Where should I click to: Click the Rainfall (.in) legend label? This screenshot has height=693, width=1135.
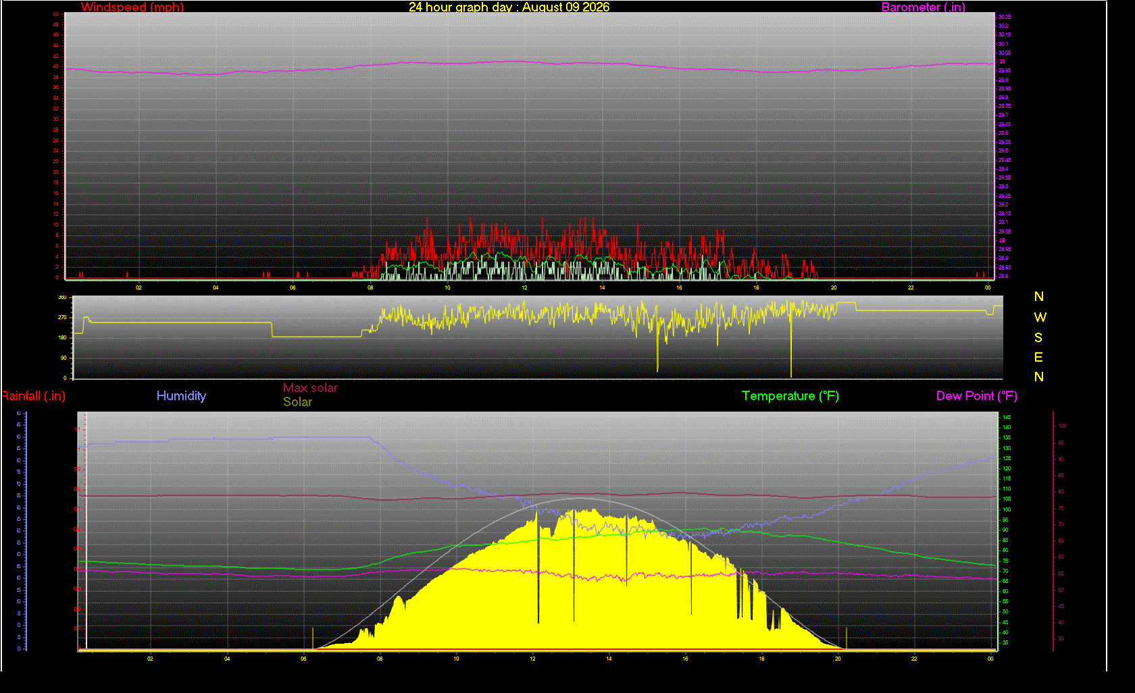coord(33,396)
